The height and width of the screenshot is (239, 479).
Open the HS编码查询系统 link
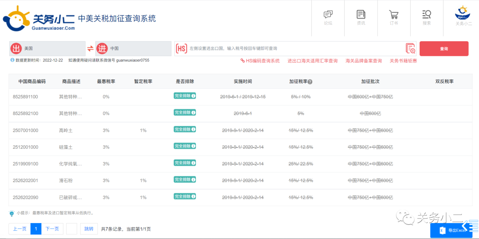point(260,61)
